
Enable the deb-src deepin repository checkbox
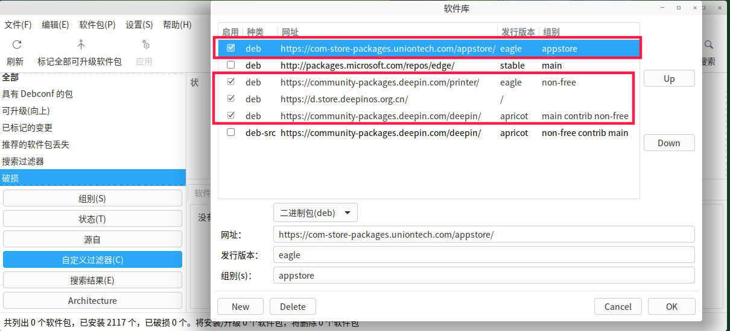230,132
